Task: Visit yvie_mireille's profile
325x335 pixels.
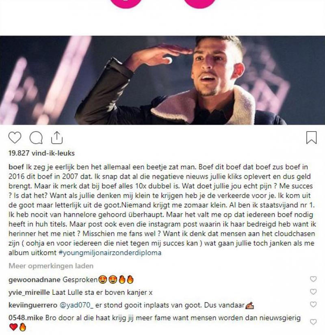Action: [29, 292]
